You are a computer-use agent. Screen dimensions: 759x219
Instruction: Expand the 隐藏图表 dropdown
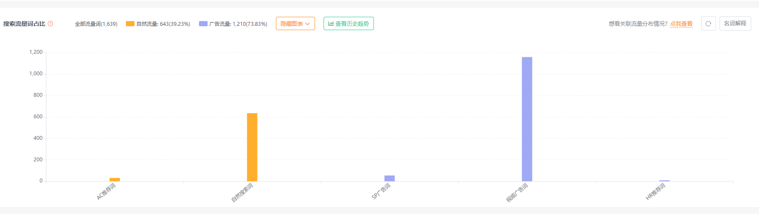click(295, 24)
